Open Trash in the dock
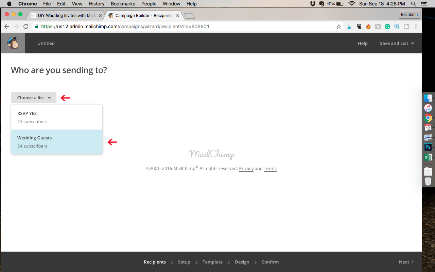The height and width of the screenshot is (272, 435). [x=428, y=181]
